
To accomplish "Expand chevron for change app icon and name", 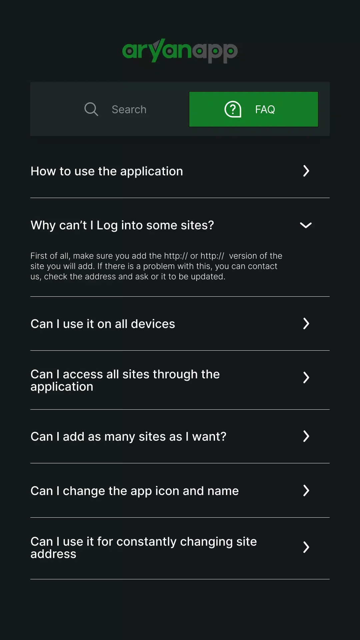I will [x=306, y=491].
